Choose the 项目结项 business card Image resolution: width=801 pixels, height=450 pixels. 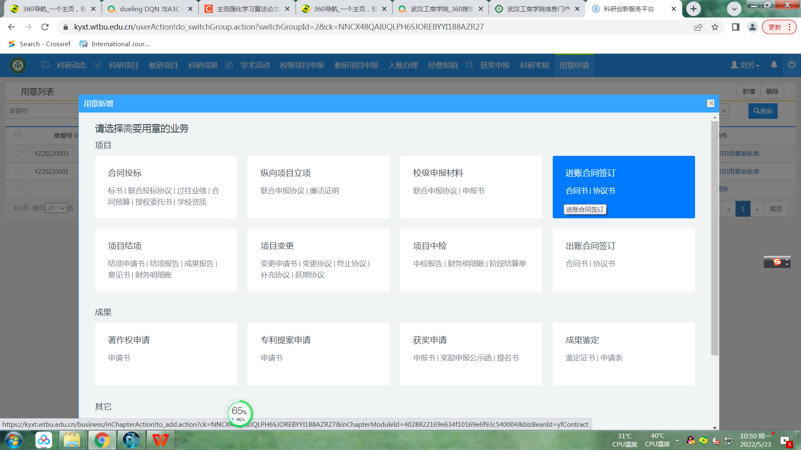click(166, 260)
